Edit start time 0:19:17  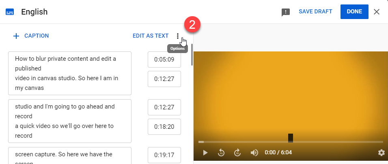point(164,155)
